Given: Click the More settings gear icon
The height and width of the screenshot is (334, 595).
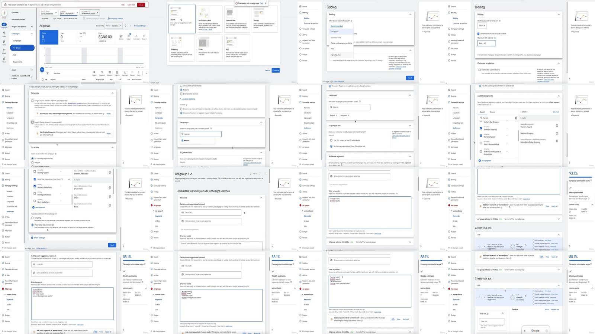Looking at the screenshot, I should pyautogui.click(x=32, y=238).
